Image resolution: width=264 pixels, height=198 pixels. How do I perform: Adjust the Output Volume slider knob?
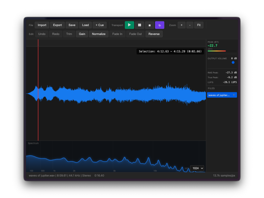(233, 62)
